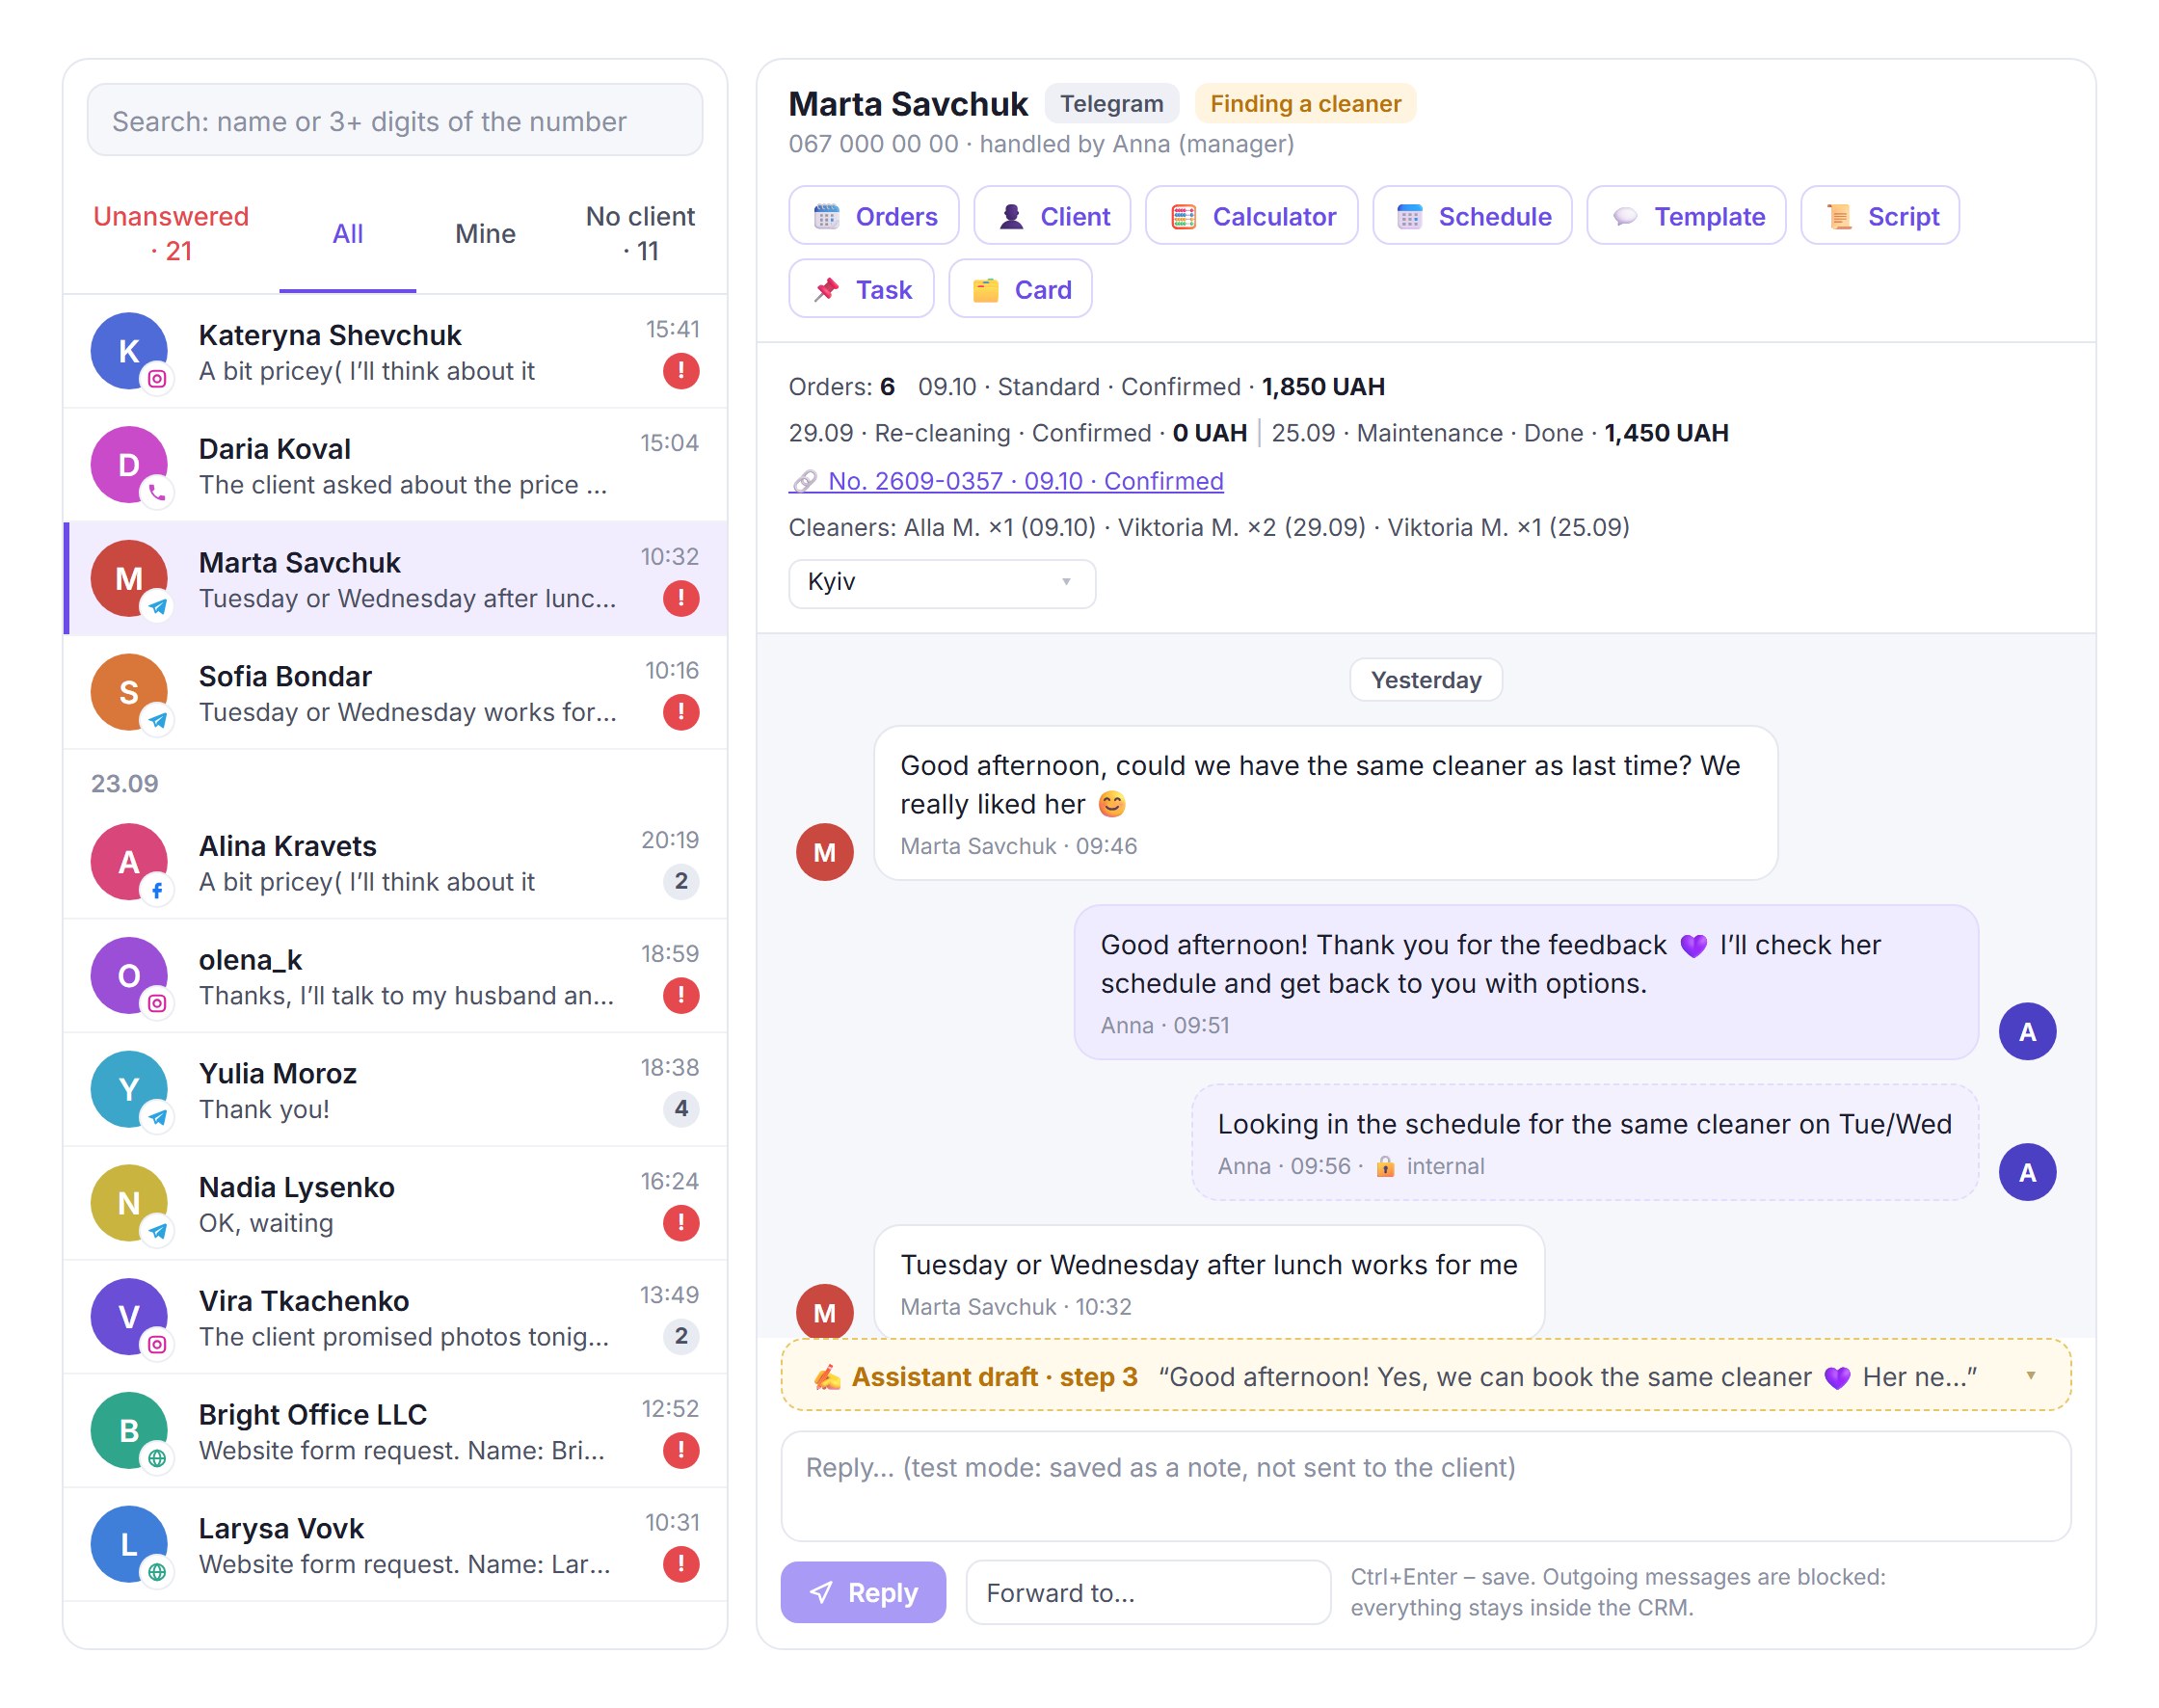Viewport: 2159px width, 1708px height.
Task: Select the All conversations tab
Action: [x=348, y=234]
